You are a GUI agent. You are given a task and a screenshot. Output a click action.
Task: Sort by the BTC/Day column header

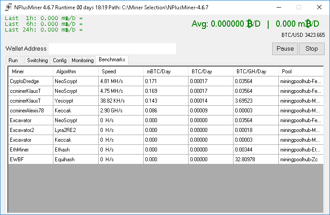[x=211, y=72]
